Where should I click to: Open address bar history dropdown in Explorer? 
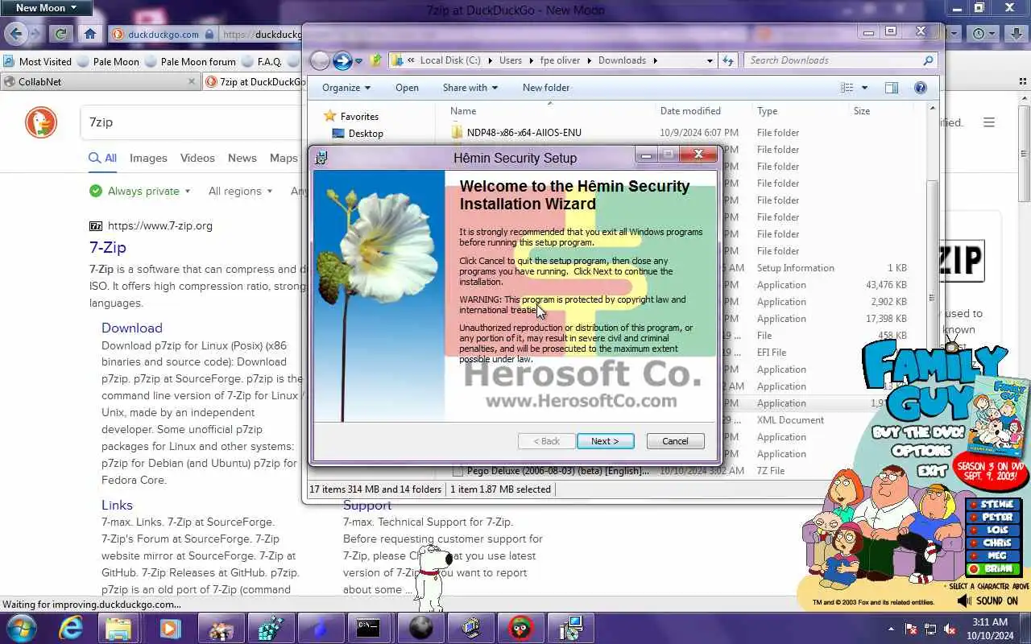[710, 60]
